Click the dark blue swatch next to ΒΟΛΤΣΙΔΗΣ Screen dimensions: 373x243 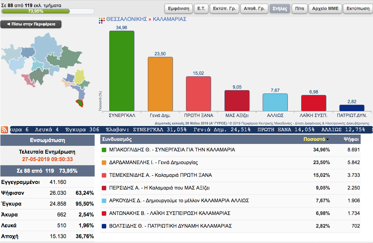click(105, 226)
